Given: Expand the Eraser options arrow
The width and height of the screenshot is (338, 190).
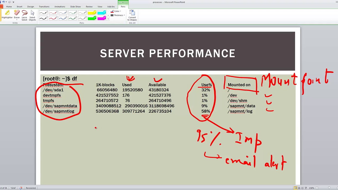Looking at the screenshot, I should 17,20.
